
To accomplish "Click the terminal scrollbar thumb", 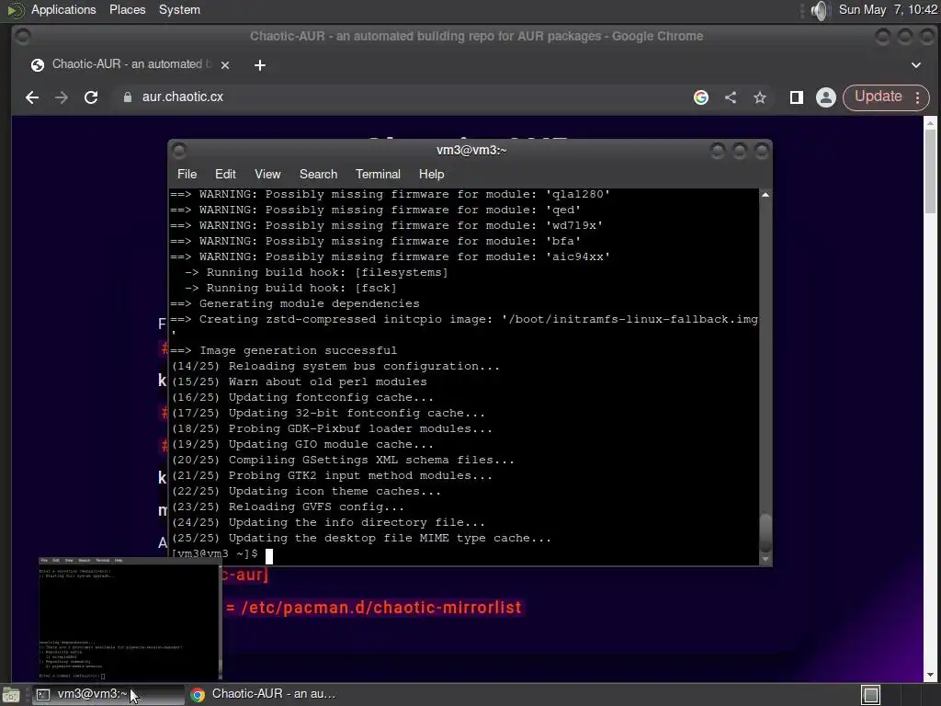I will pos(765,532).
